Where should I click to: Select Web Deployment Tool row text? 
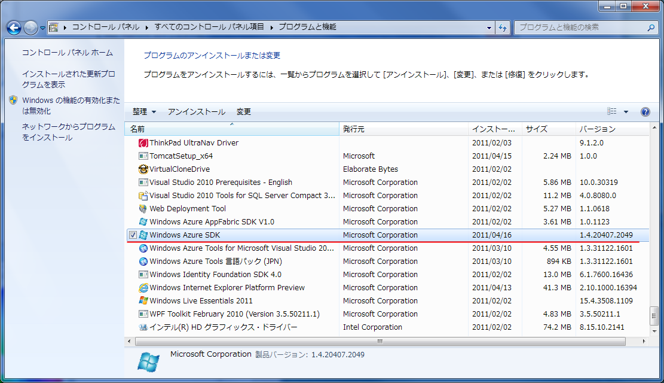pos(188,209)
